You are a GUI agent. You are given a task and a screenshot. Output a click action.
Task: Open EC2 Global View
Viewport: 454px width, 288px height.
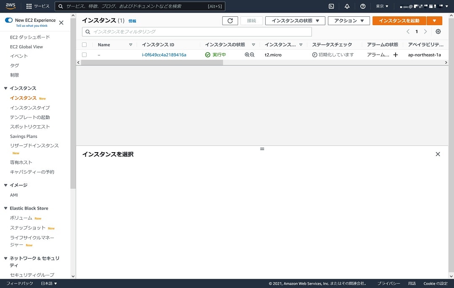26,47
